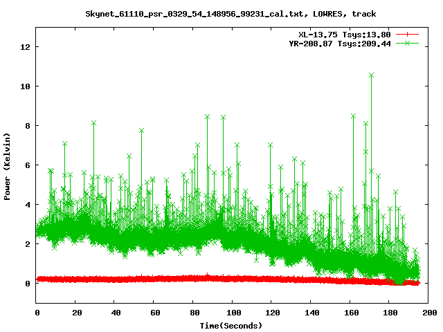Screen dimensions: 443x332
Task: Click the red line sample in legend
Action: [x=408, y=34]
